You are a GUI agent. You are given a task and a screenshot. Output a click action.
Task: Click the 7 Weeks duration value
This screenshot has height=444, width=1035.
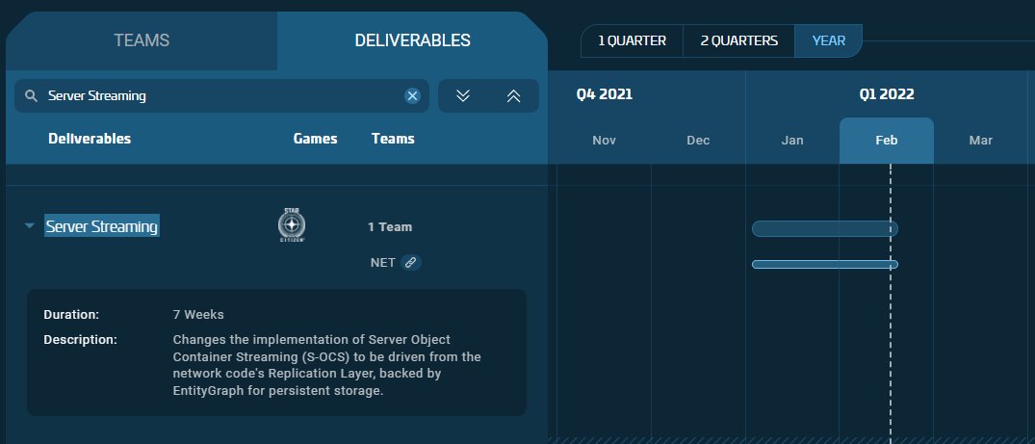[x=198, y=315]
